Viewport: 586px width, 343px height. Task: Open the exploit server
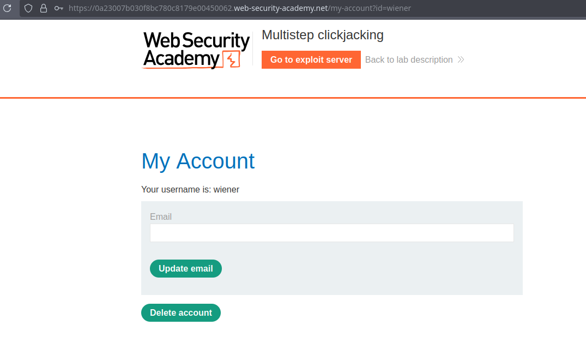click(311, 59)
